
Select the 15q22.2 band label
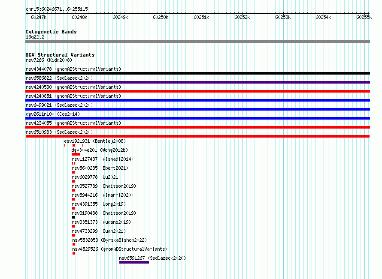point(35,37)
